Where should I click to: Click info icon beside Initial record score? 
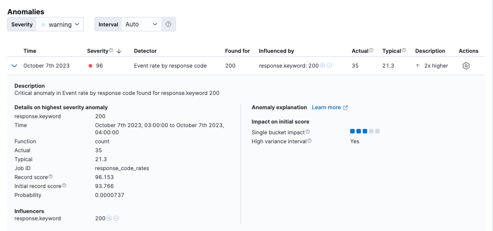pyautogui.click(x=64, y=186)
